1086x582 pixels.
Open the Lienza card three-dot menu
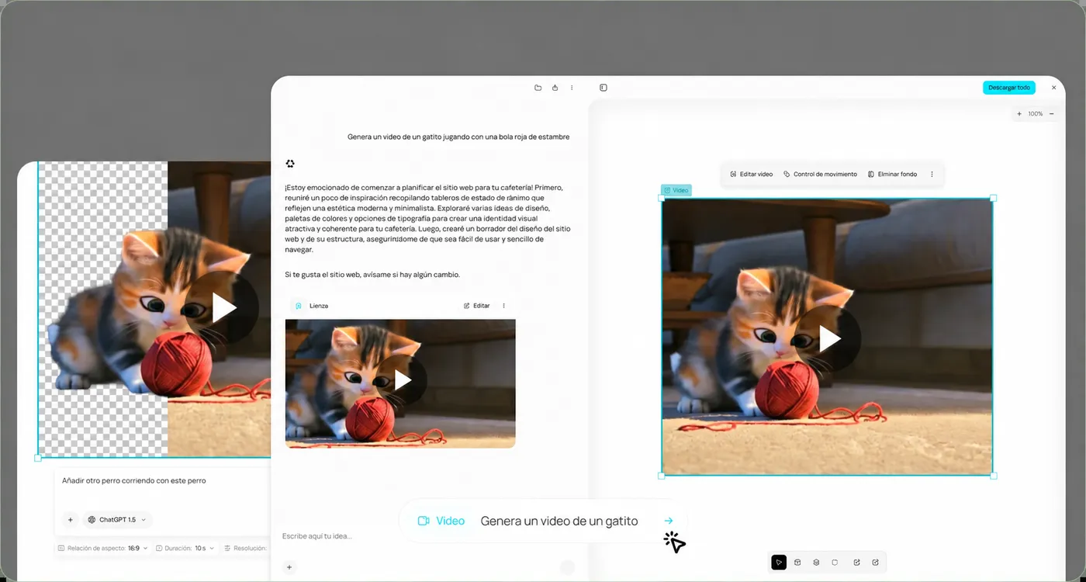click(503, 306)
